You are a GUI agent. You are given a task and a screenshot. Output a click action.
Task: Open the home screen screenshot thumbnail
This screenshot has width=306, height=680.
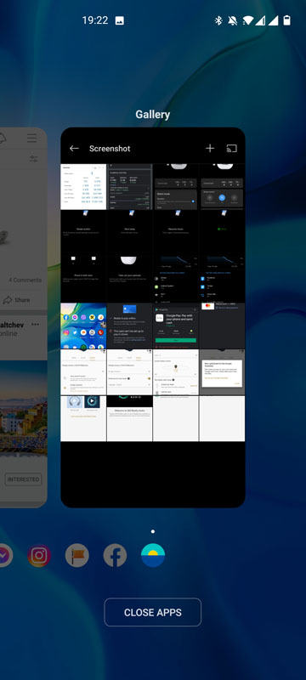click(x=83, y=326)
